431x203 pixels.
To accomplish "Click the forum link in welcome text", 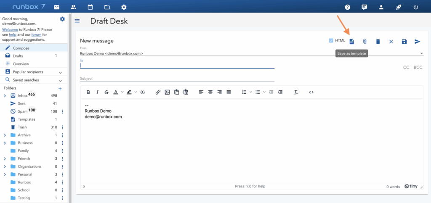I will point(36,34).
